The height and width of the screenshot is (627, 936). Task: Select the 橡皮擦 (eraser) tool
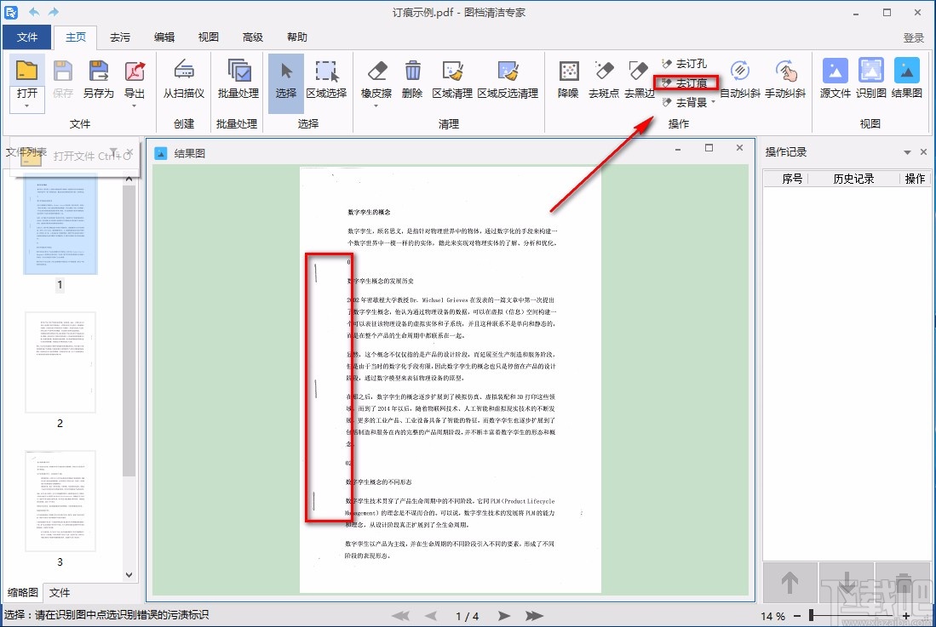pos(375,81)
